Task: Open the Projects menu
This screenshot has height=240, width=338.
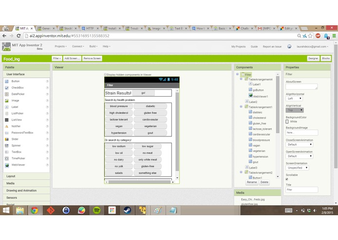Action: [61, 46]
